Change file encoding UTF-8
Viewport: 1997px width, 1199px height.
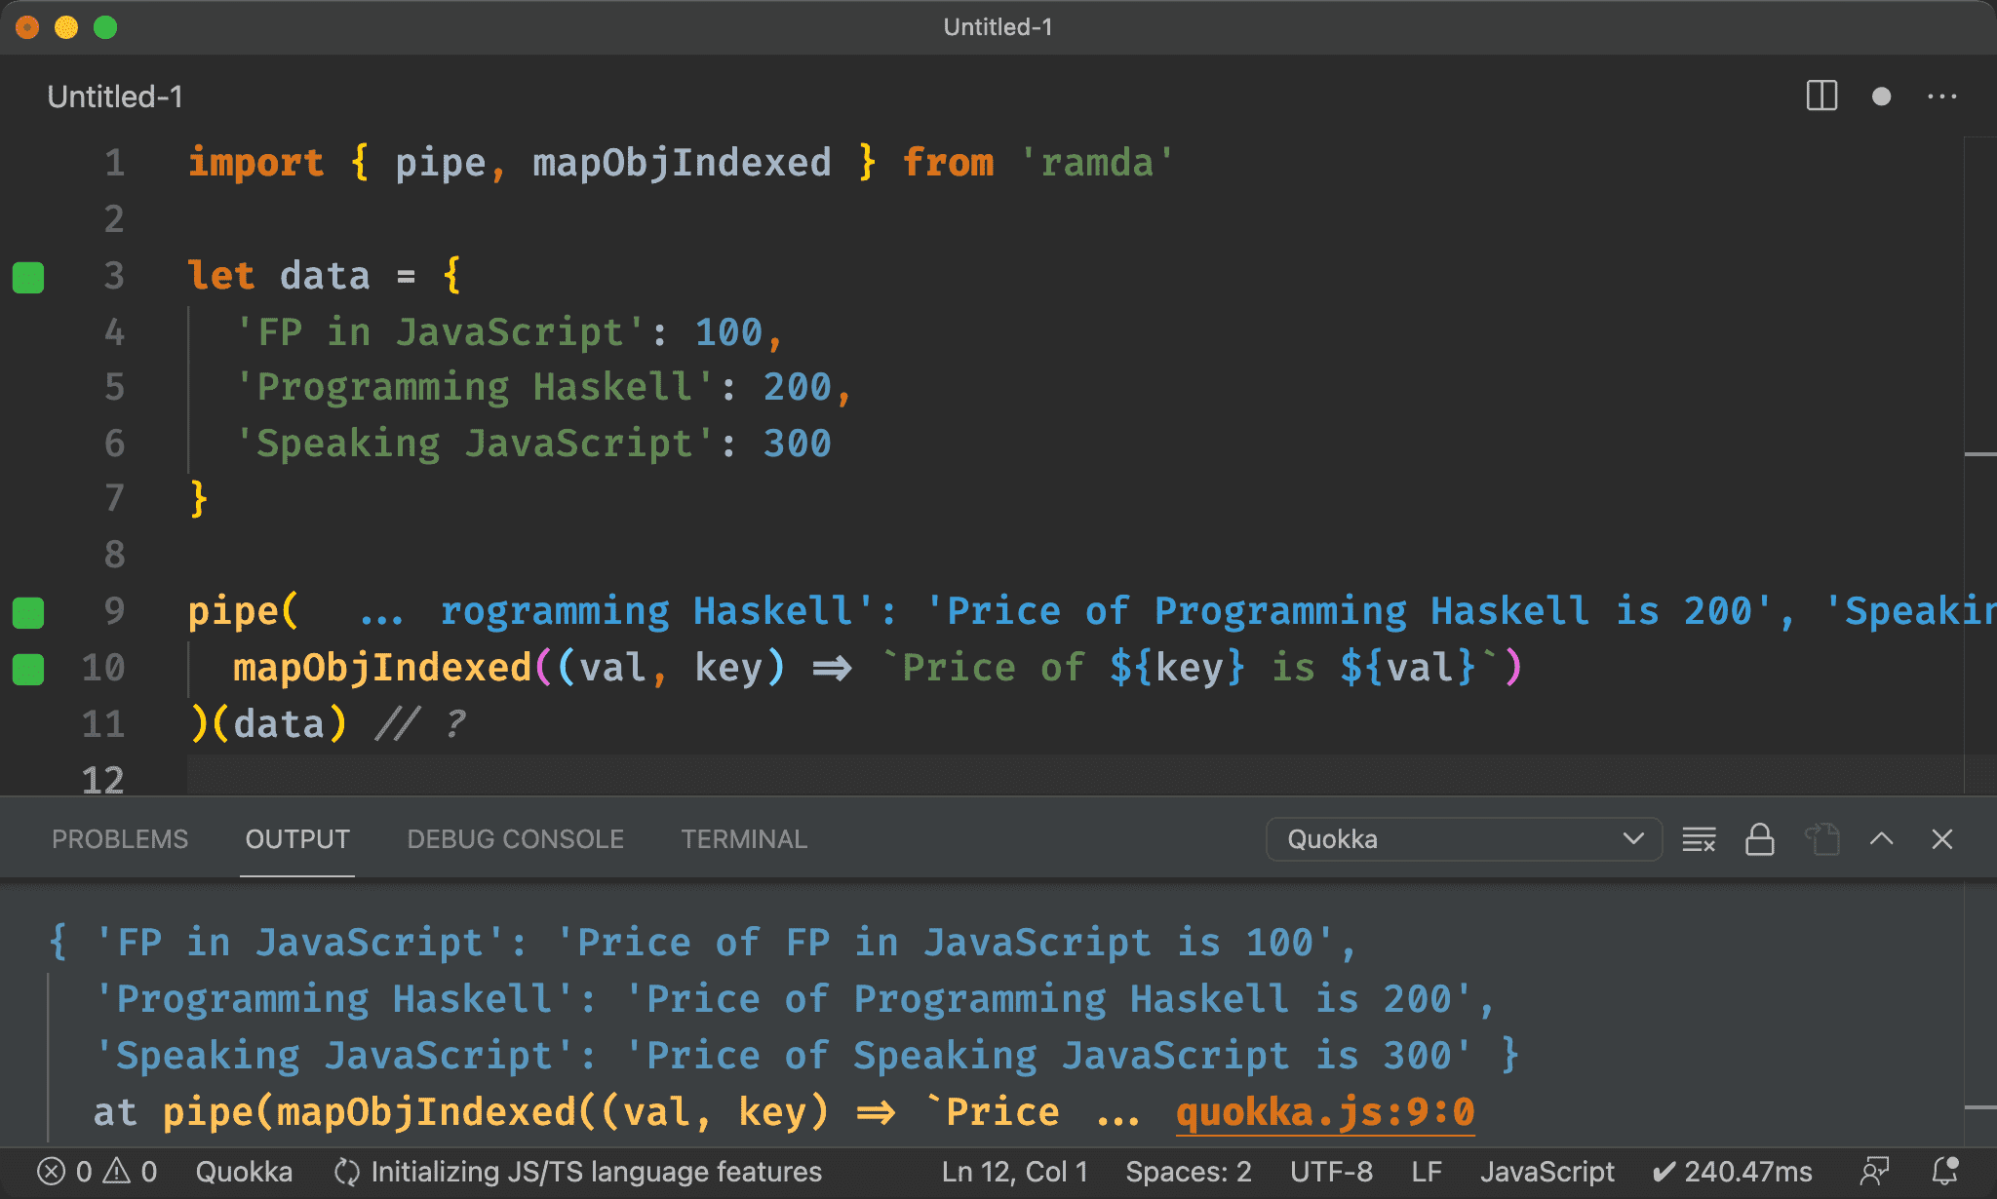point(1331,1172)
